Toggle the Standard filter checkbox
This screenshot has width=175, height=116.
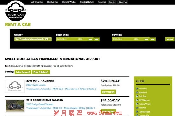(x=137, y=92)
